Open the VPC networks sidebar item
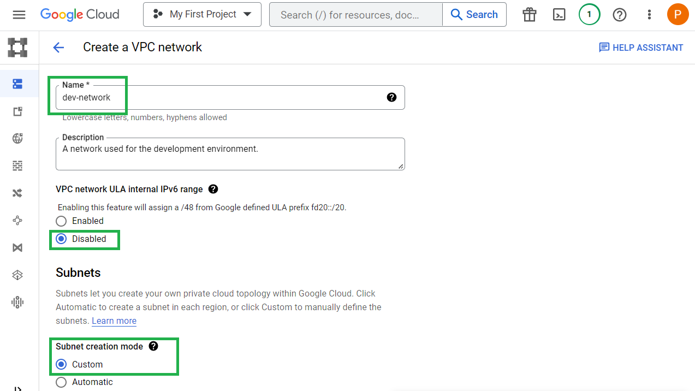The width and height of the screenshot is (695, 391). (x=17, y=84)
